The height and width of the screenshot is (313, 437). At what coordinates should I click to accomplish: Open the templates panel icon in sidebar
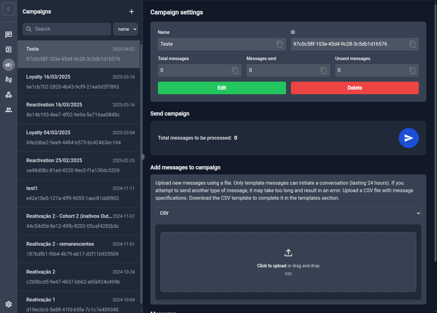click(8, 49)
